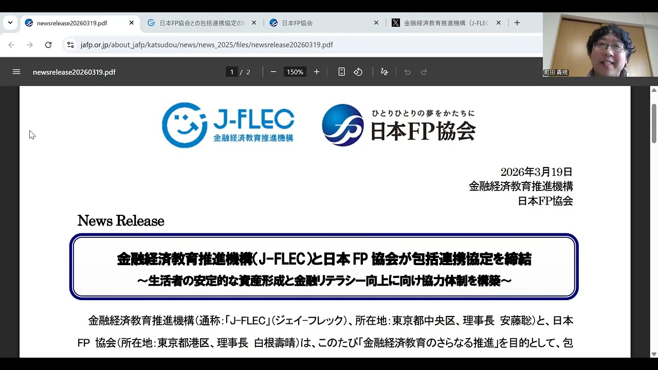Open the PDF sidebar menu icon
This screenshot has width=658, height=370.
click(16, 72)
